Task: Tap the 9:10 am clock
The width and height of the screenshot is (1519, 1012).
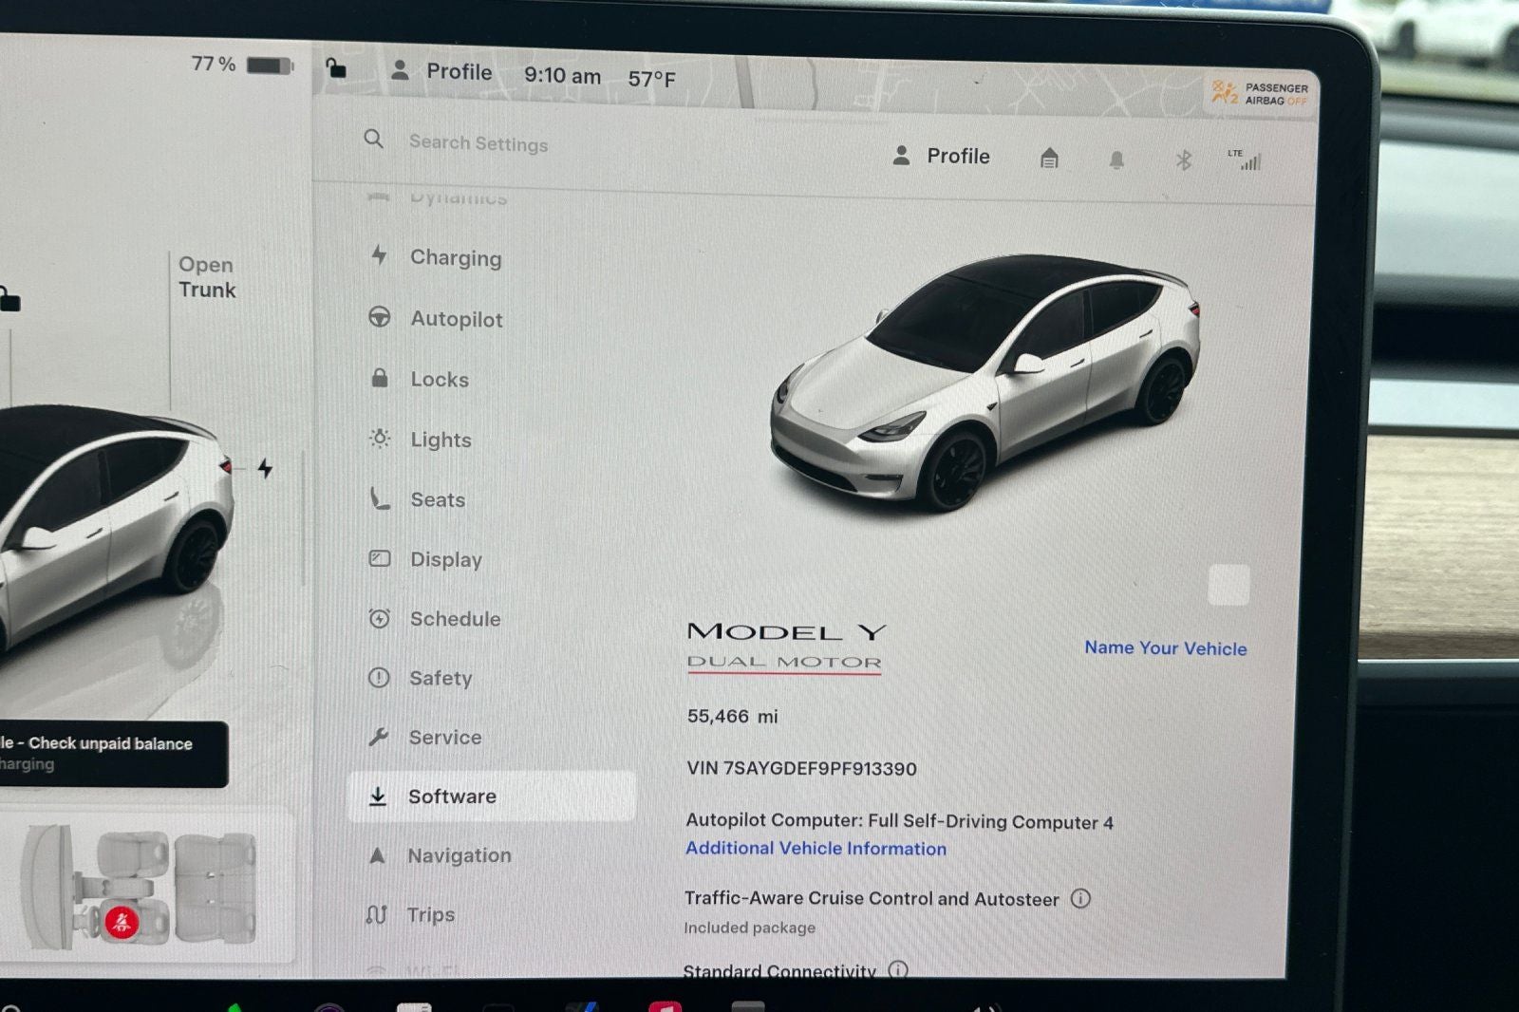Action: (562, 76)
